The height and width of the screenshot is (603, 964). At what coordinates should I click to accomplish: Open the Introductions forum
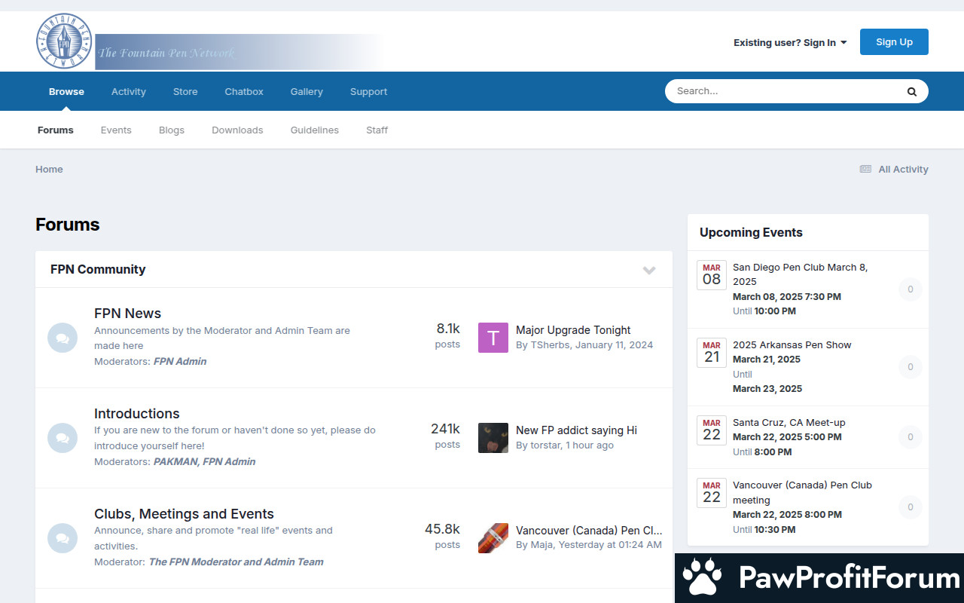137,414
